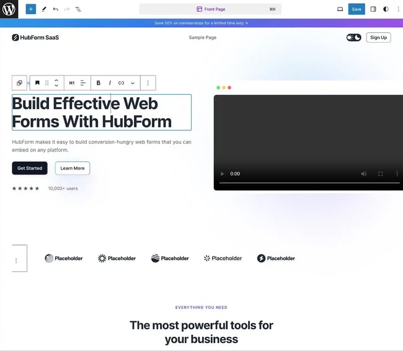Open the WordPress logo site menu
This screenshot has width=403, height=351.
click(x=9, y=9)
